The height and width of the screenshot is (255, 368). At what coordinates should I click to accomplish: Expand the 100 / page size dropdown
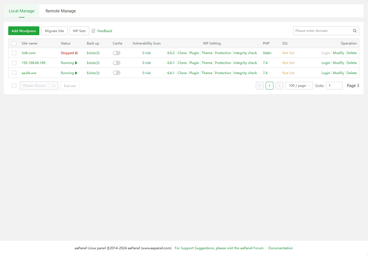(299, 86)
